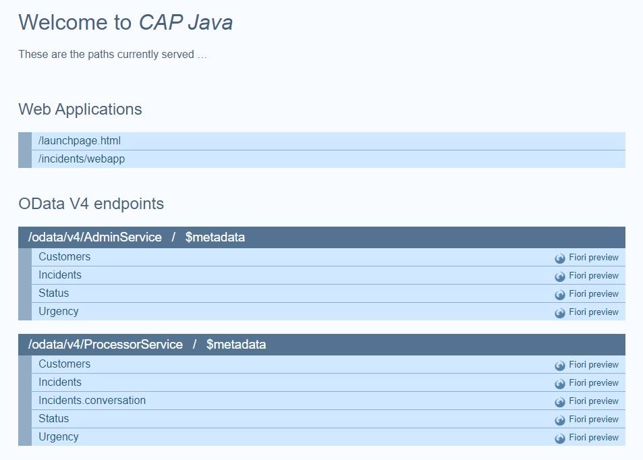Open Fiori preview text for ProcessorService Incidents

pyautogui.click(x=594, y=382)
